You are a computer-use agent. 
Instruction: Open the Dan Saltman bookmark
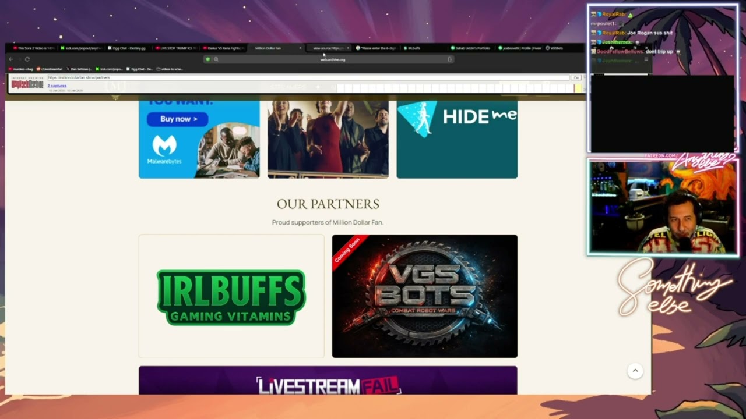tap(79, 69)
